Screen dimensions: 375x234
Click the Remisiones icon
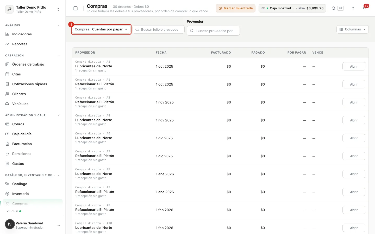click(x=7, y=154)
